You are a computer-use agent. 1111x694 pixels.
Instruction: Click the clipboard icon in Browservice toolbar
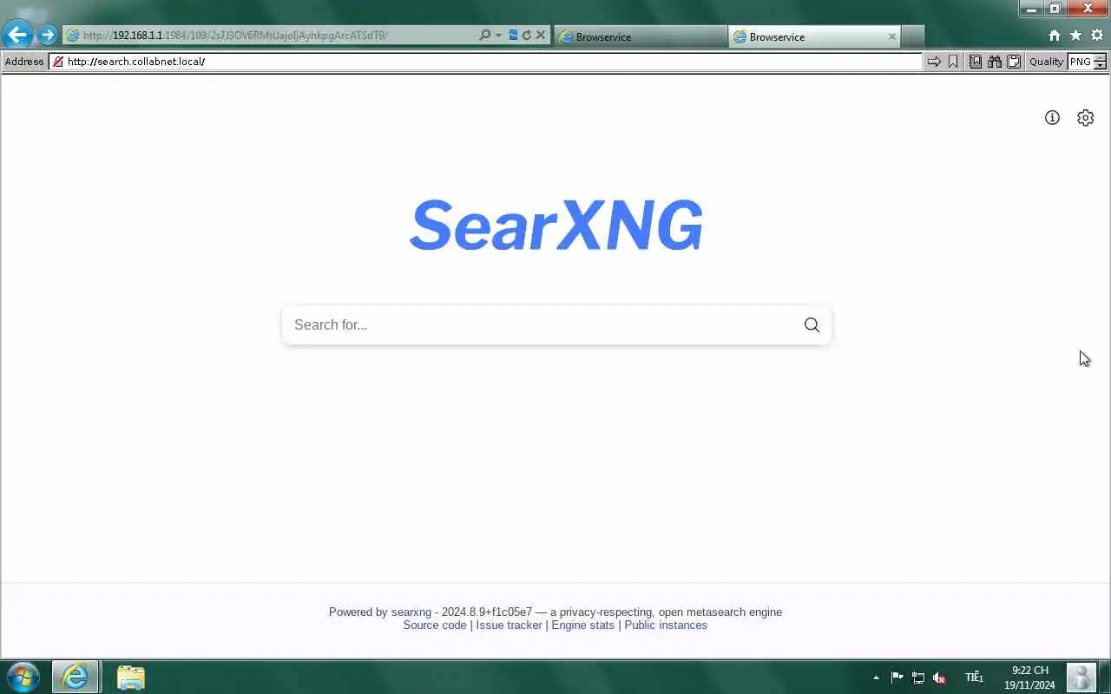[1014, 62]
